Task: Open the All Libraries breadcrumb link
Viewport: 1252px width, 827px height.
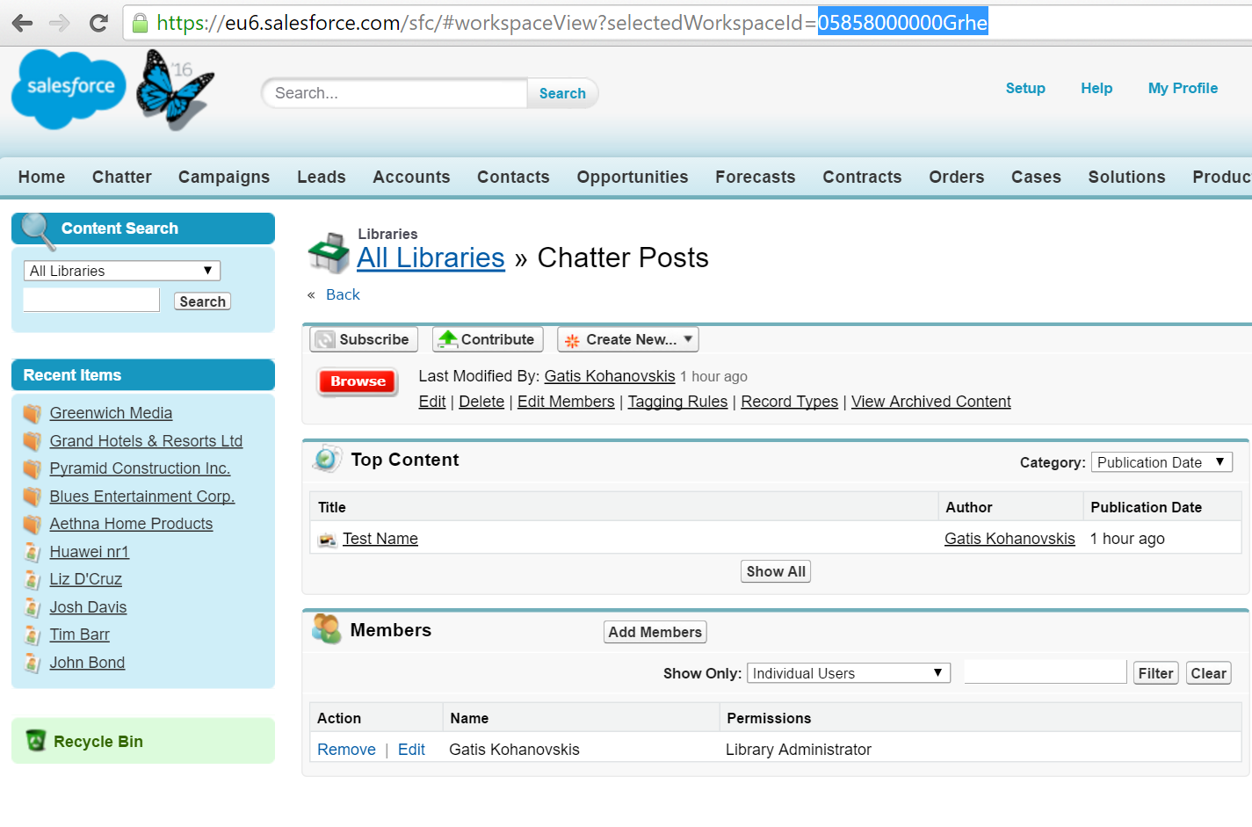Action: (431, 258)
